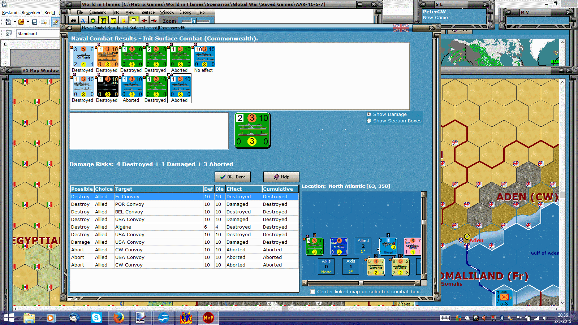Open new document dropdown arrow in left toolbar
This screenshot has height=325, width=578.
click(15, 22)
